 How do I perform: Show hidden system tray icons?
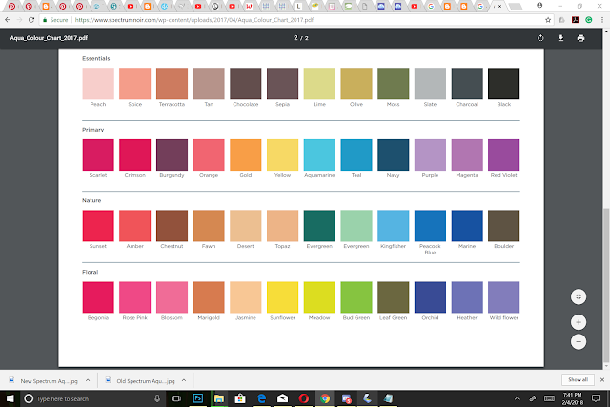point(517,398)
